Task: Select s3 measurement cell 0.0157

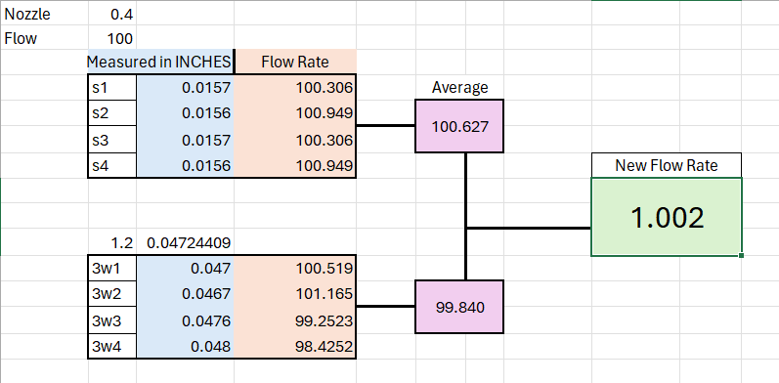Action: (185, 140)
